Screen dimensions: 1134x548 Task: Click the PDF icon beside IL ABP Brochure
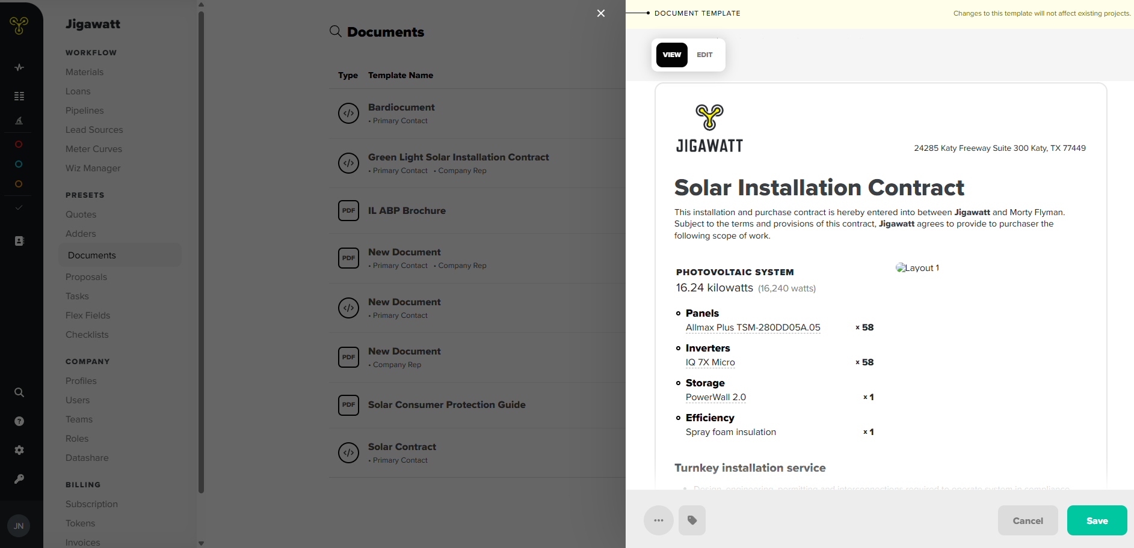click(x=349, y=210)
